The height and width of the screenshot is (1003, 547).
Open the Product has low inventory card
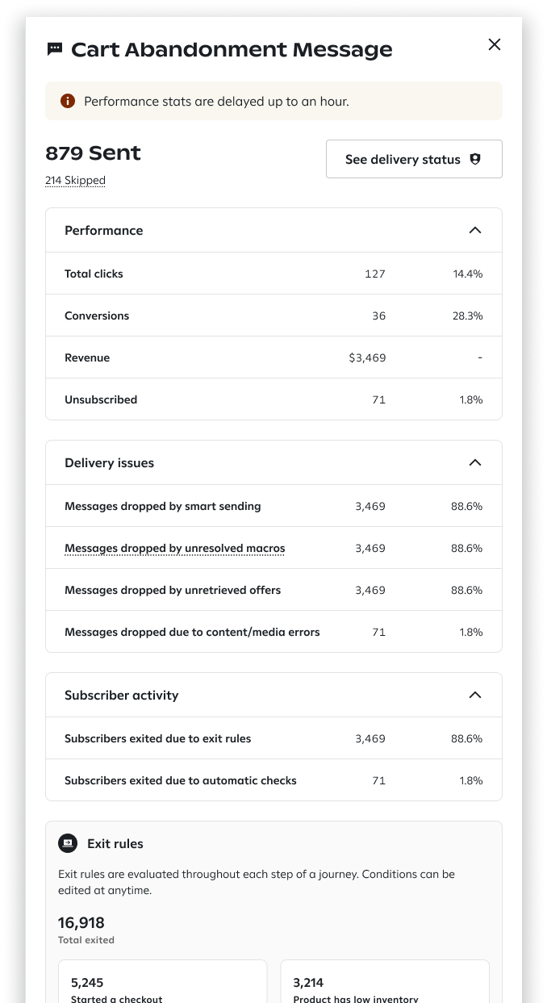[x=385, y=982]
